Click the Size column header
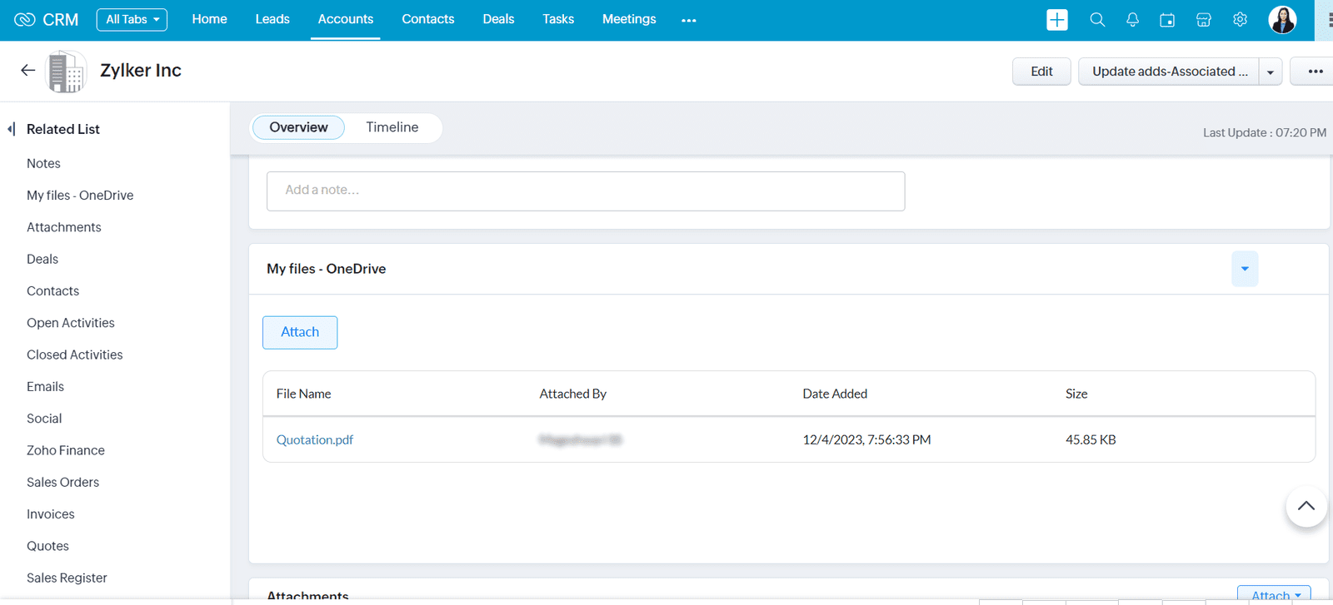This screenshot has height=605, width=1333. 1076,394
